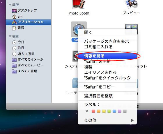Select 情報を見る in the context menu

[x=107, y=56]
